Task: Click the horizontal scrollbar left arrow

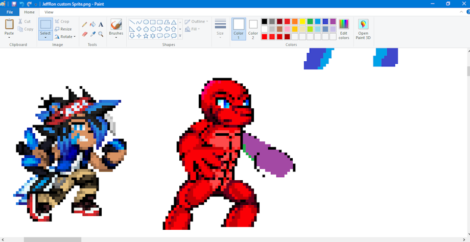Action: 2,239
